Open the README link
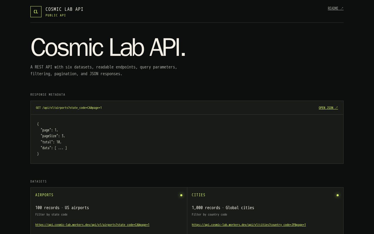374x234 pixels. click(x=335, y=8)
